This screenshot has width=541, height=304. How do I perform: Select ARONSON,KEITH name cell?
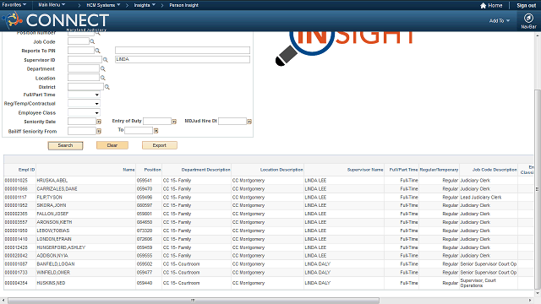point(85,222)
